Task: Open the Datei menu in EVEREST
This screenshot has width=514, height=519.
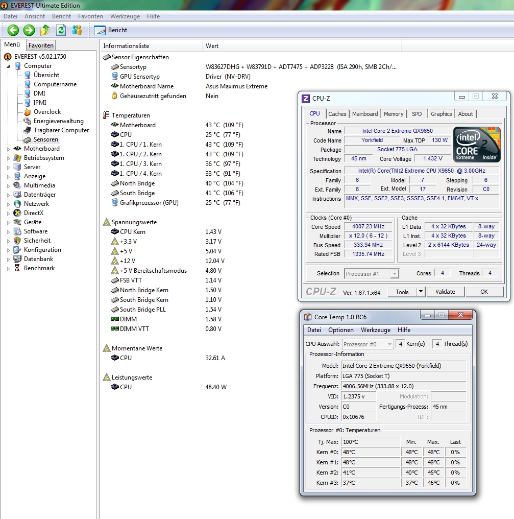Action: [x=10, y=16]
